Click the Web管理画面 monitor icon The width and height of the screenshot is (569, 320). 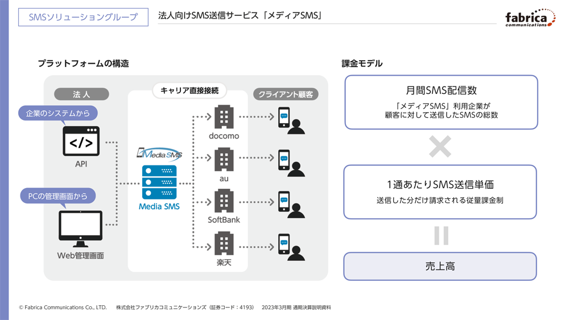[81, 229]
